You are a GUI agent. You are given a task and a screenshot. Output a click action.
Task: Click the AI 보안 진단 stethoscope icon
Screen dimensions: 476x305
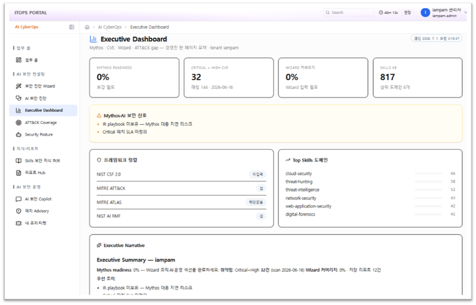(x=18, y=98)
